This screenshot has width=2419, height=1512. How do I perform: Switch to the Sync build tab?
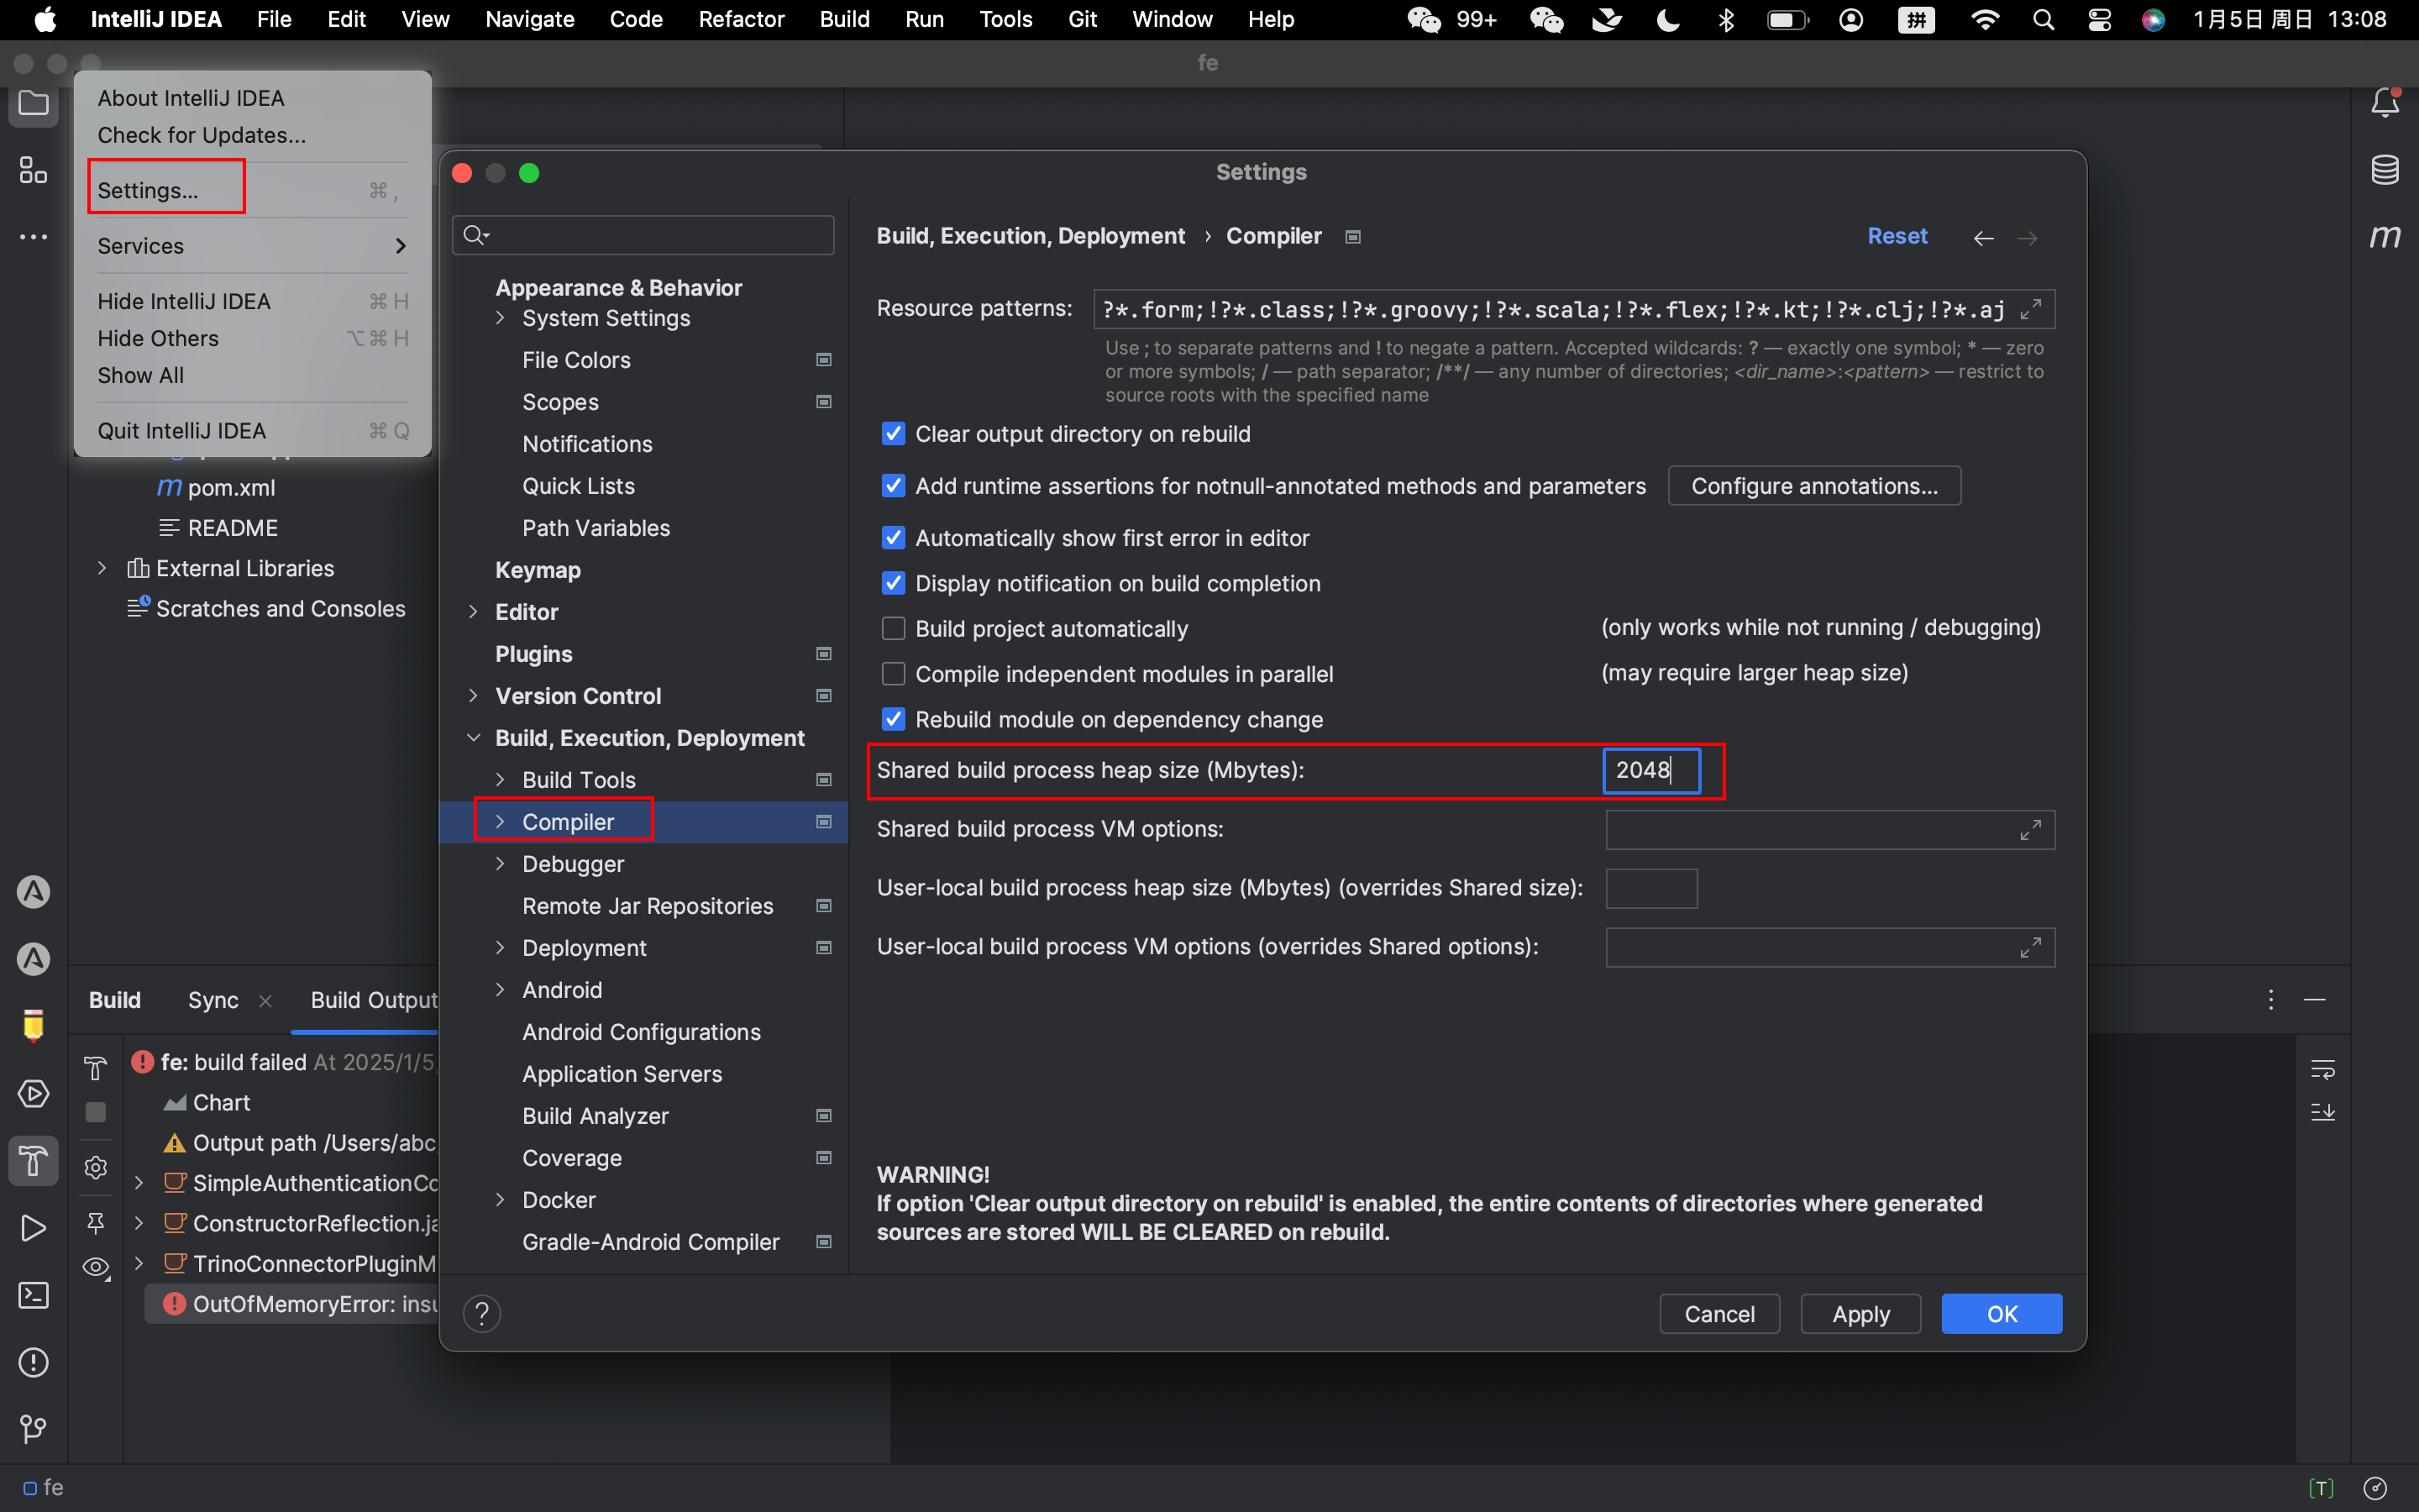(213, 1000)
